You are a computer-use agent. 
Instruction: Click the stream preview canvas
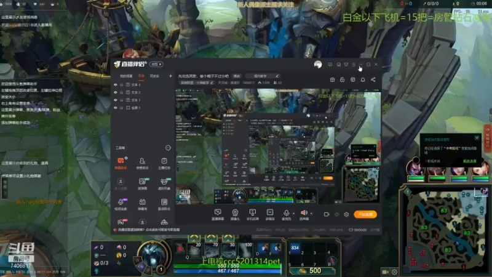coord(278,146)
